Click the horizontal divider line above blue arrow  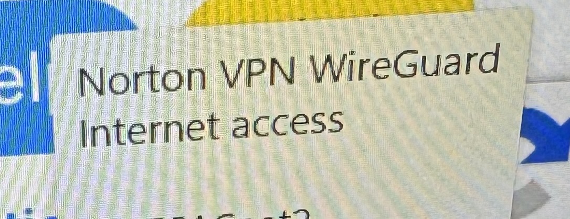coord(548,83)
